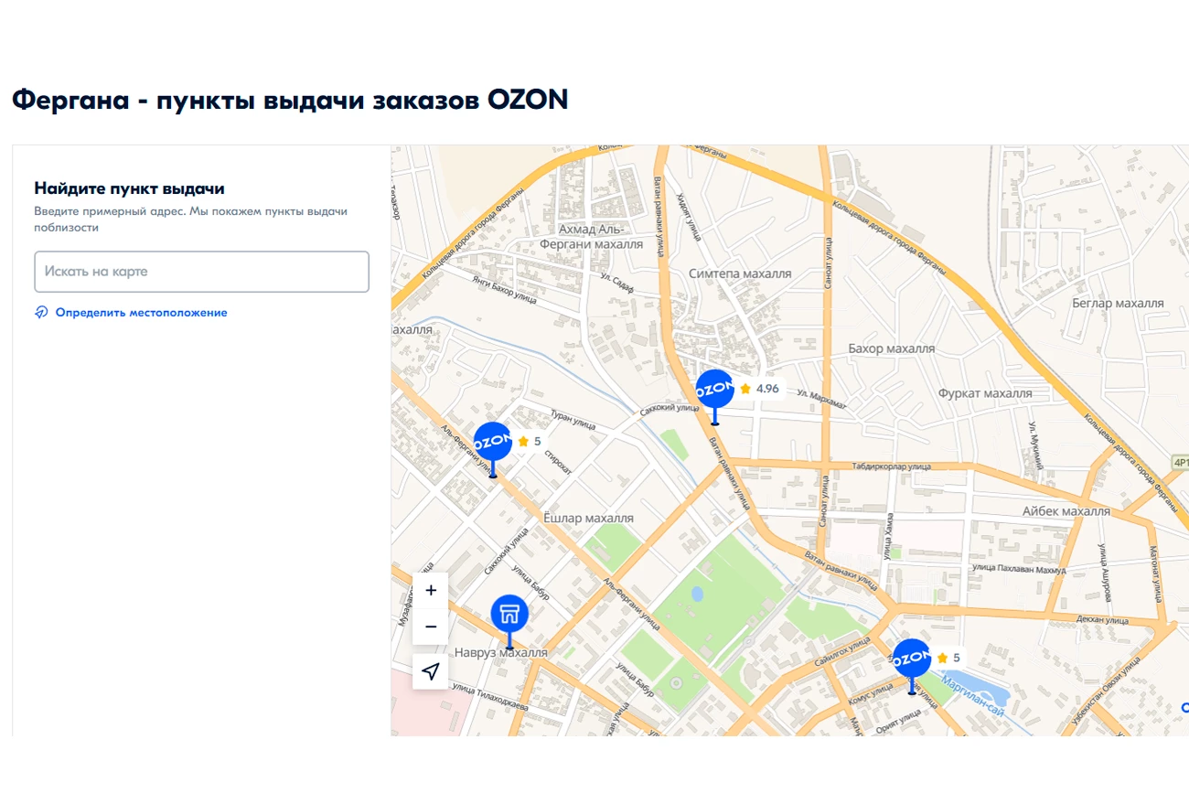Viewport: 1189px width, 793px height.
Task: Click улица Пахлаван Махмуд label
Action: [1019, 568]
